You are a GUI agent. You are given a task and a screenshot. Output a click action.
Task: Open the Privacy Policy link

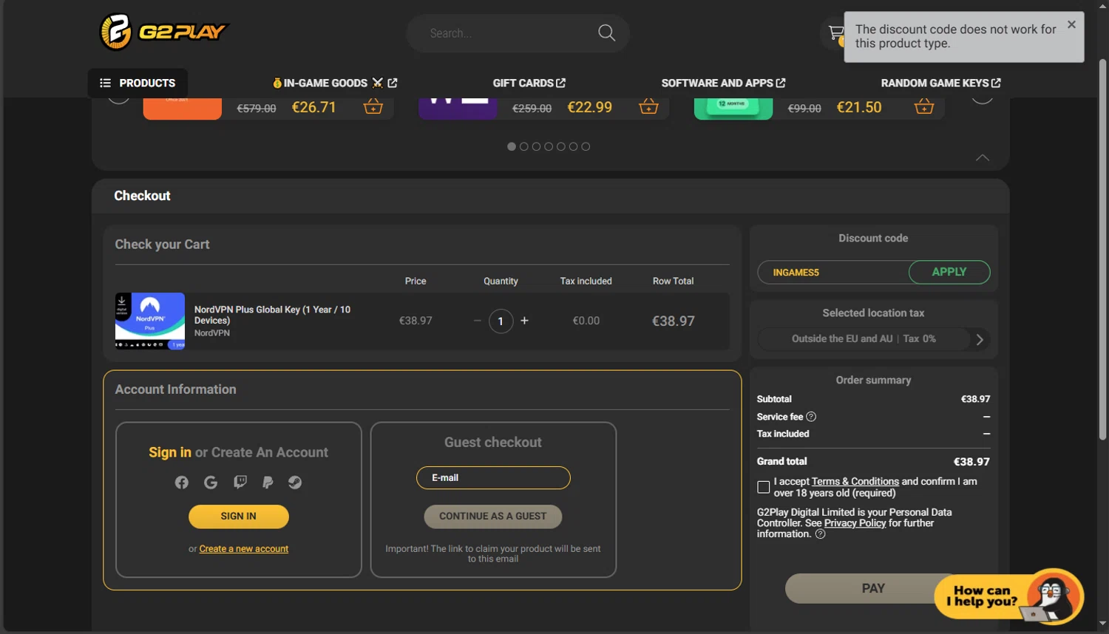(x=855, y=523)
